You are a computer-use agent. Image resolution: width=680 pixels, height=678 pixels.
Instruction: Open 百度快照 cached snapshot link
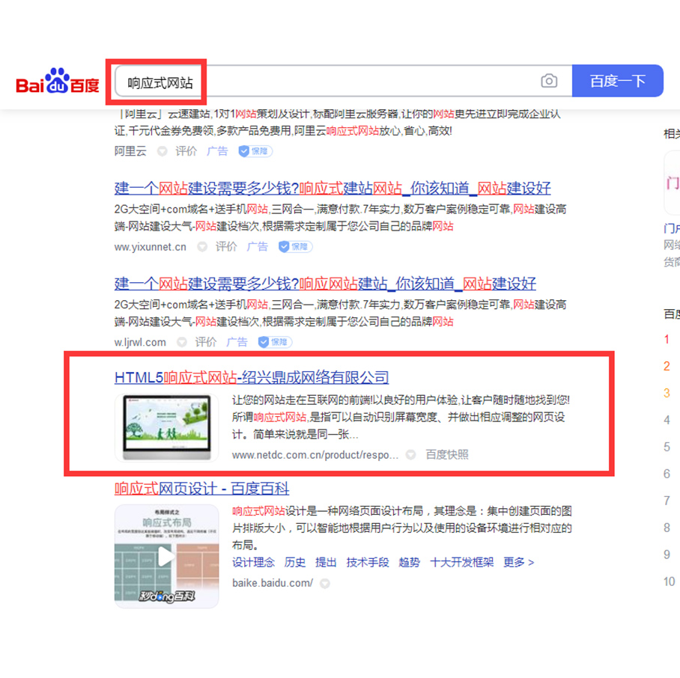tap(447, 455)
